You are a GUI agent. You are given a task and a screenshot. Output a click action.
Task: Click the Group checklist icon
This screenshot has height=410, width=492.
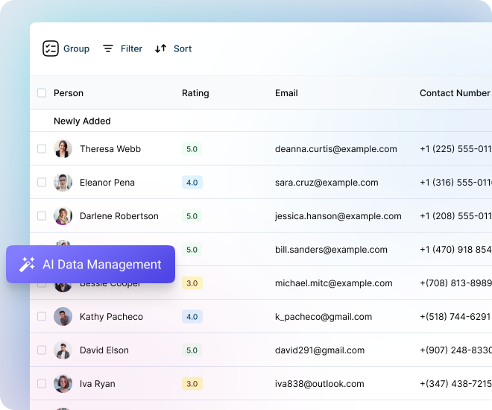coord(50,48)
